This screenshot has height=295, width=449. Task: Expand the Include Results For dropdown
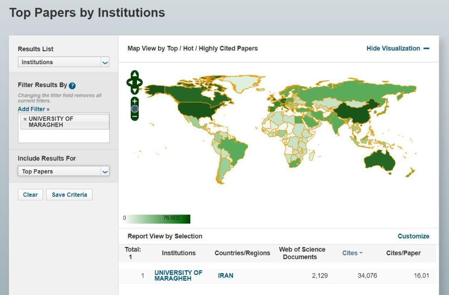point(63,172)
